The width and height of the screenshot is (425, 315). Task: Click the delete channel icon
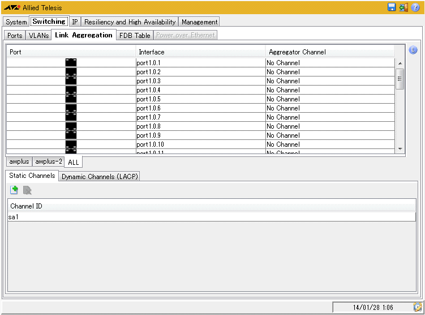pyautogui.click(x=27, y=190)
